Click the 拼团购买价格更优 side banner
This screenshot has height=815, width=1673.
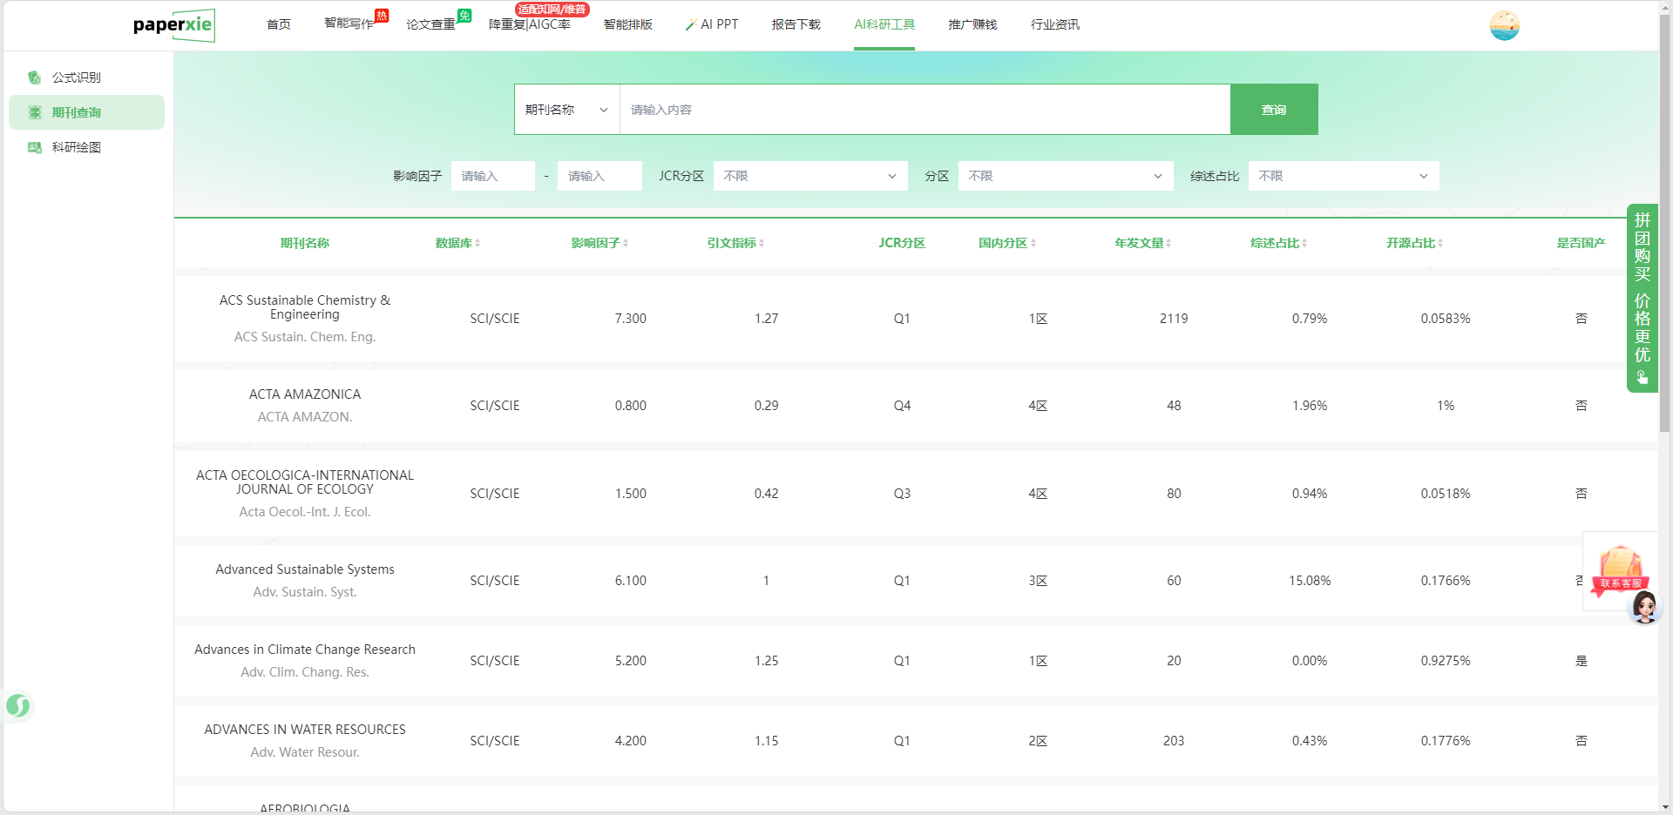(1642, 298)
